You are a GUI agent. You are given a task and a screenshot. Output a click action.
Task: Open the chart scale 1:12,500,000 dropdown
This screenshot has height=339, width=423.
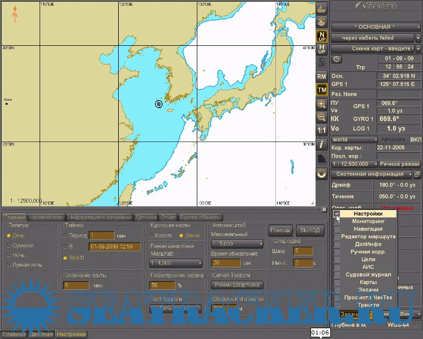point(354,164)
